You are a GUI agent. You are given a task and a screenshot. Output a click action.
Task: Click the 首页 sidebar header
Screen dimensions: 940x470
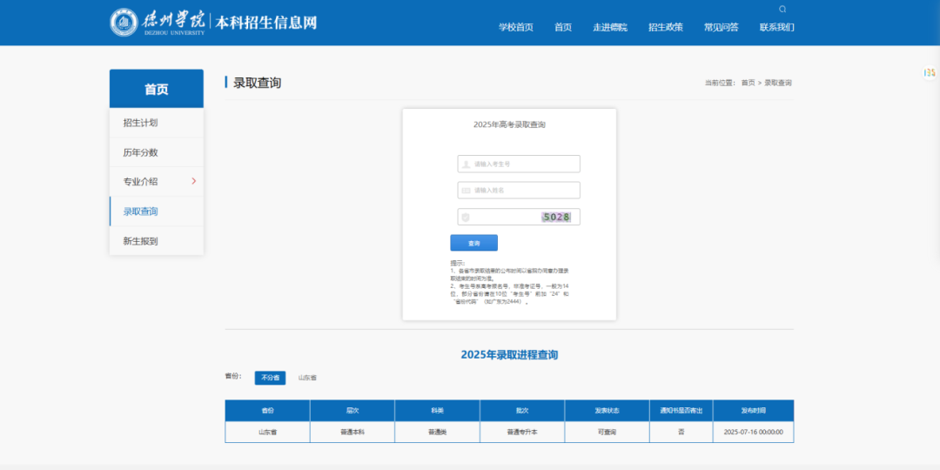(157, 89)
